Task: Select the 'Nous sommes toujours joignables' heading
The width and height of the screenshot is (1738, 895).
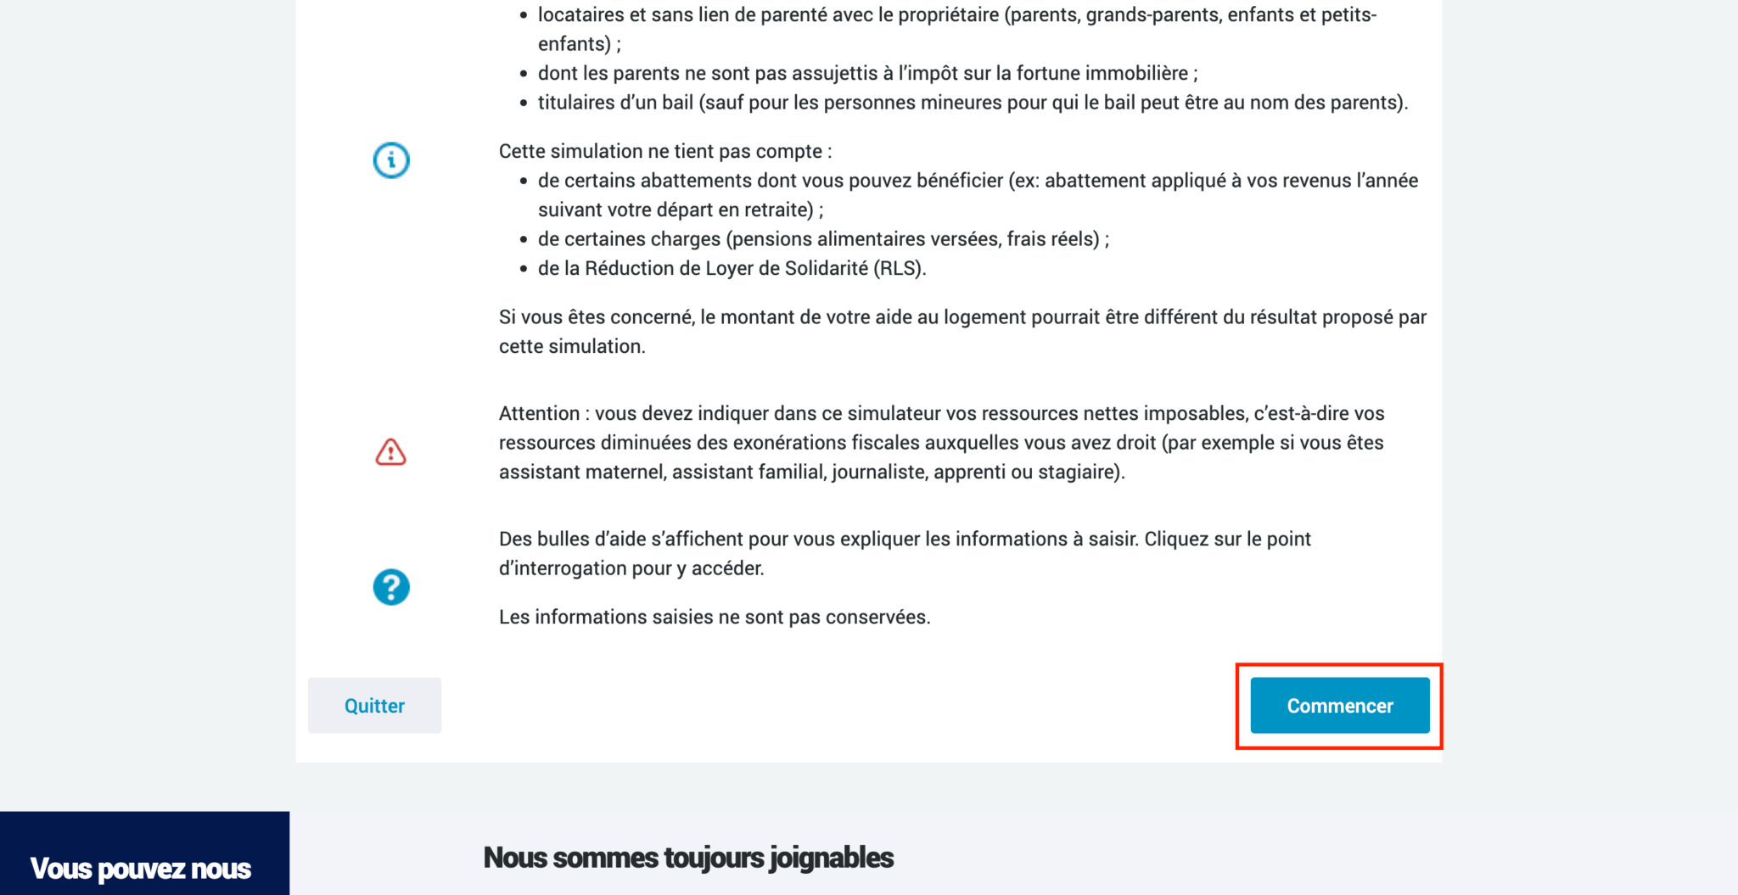Action: (688, 858)
